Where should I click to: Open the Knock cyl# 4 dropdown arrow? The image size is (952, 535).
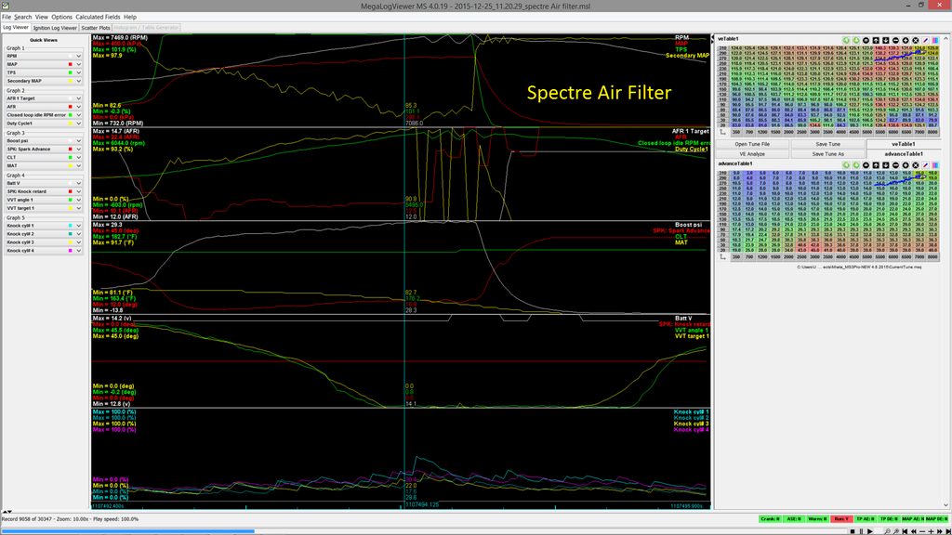coord(79,251)
